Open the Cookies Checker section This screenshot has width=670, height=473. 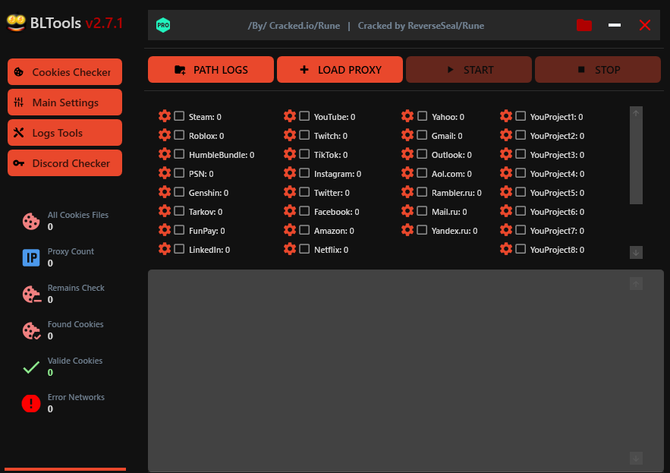click(x=64, y=72)
